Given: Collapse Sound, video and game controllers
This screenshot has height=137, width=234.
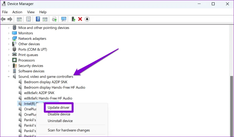Looking at the screenshot, I should [x=9, y=77].
